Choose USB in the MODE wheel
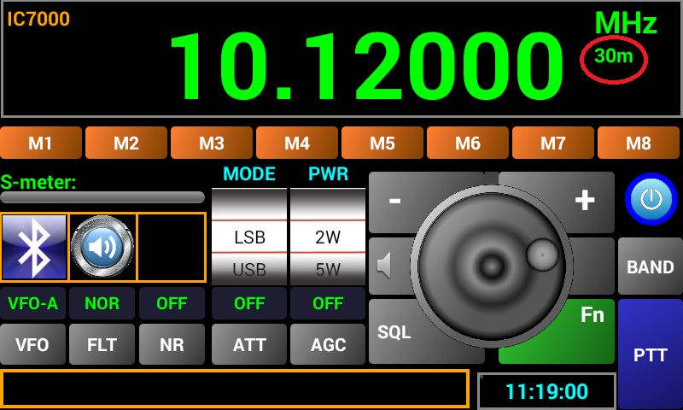683x410 pixels. pos(249,270)
